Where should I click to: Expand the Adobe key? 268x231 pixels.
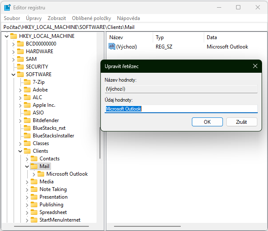(20, 90)
